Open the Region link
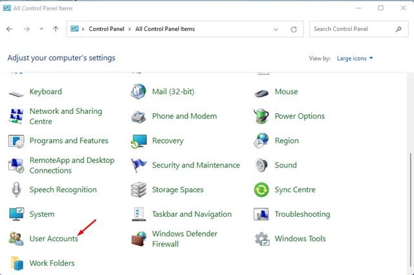The image size is (414, 275). 287,141
